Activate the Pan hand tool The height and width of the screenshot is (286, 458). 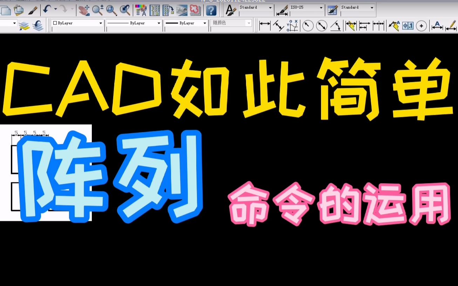84,11
